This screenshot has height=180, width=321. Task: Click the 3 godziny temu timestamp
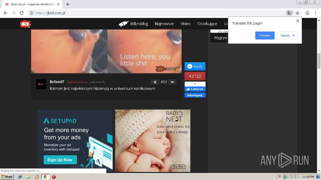[77, 82]
